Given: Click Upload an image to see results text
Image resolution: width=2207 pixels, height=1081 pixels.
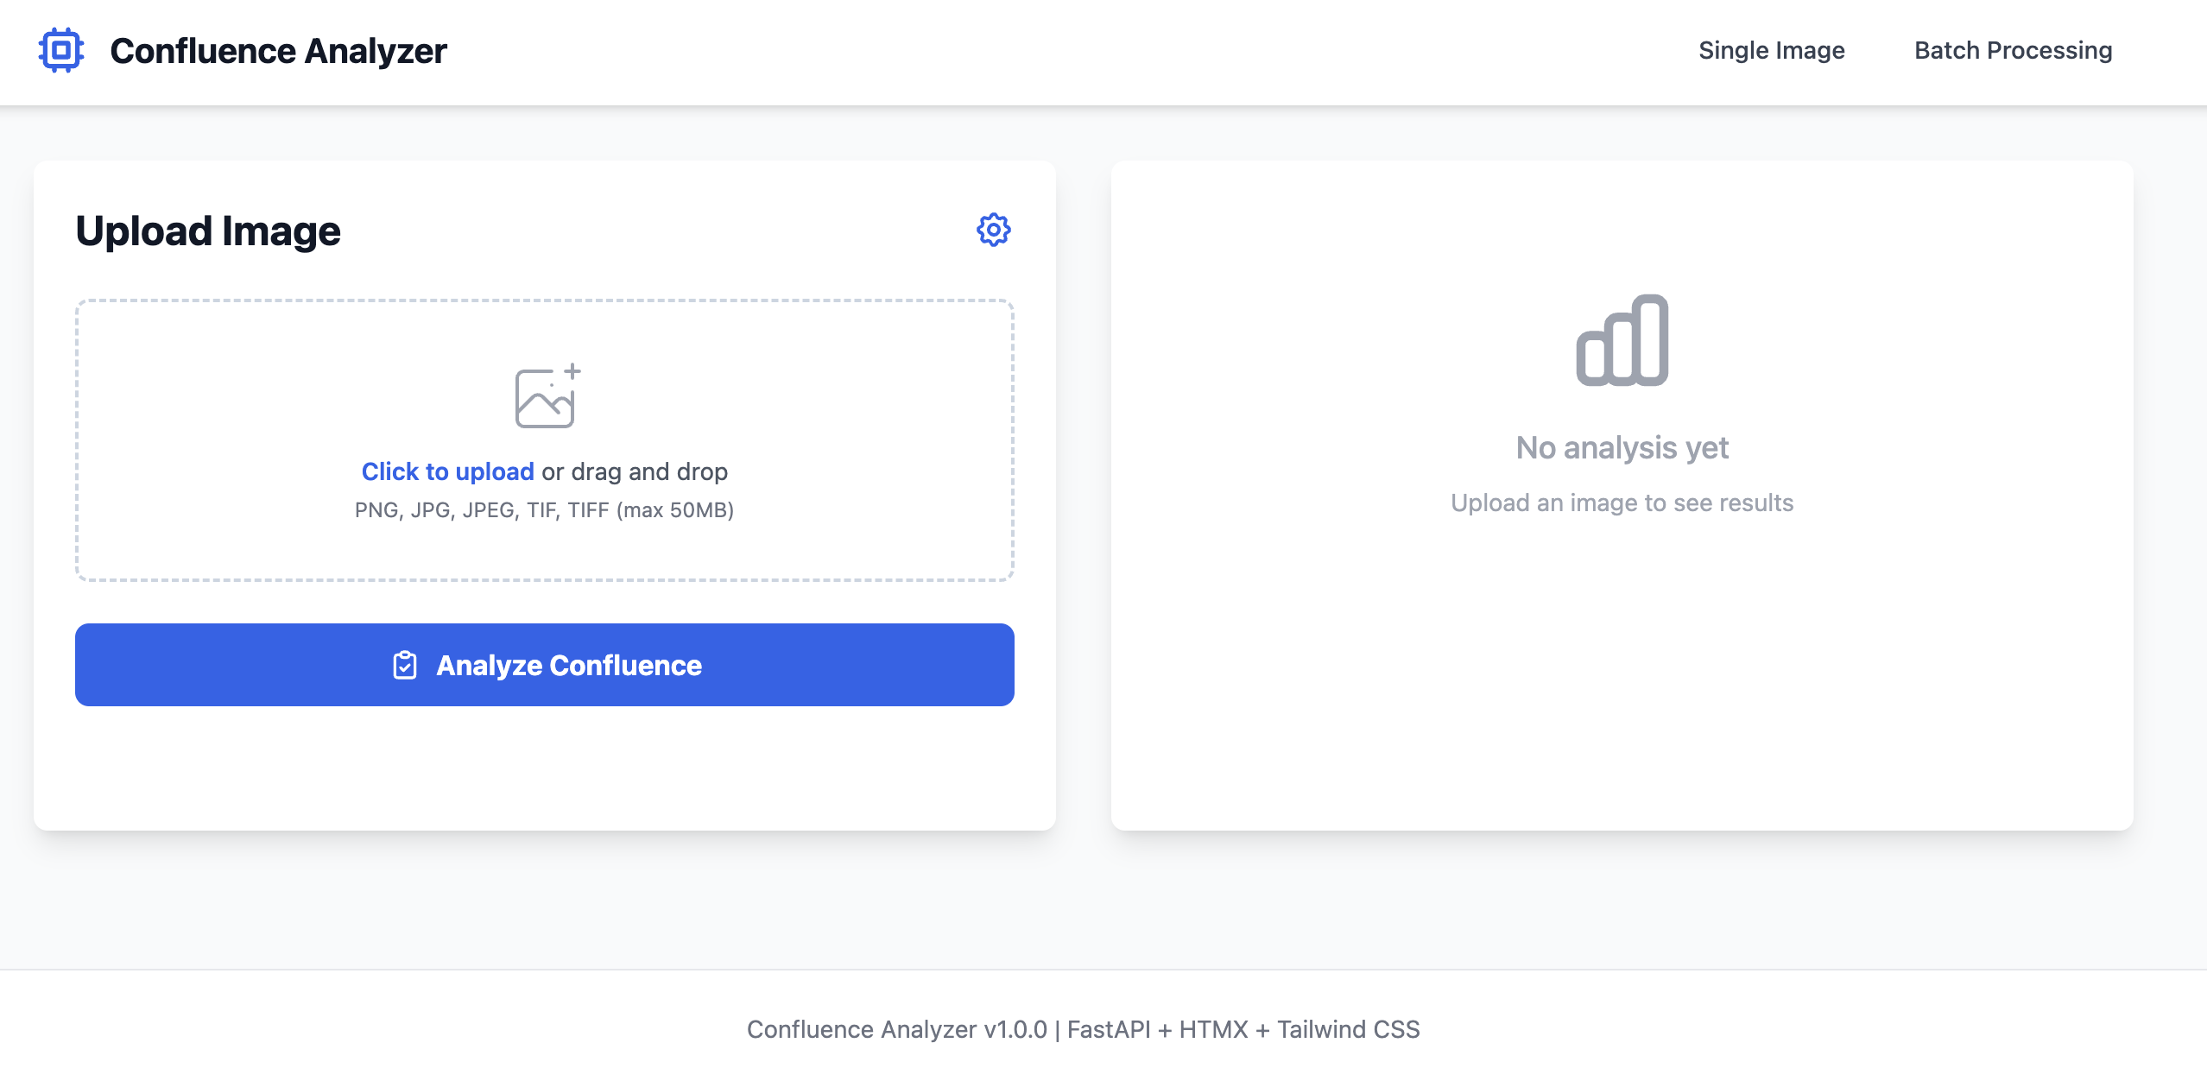Looking at the screenshot, I should (1622, 503).
